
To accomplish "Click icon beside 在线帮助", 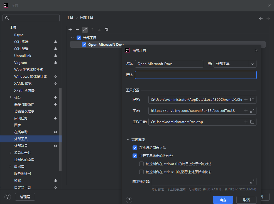I will pyautogui.click(x=56, y=132).
